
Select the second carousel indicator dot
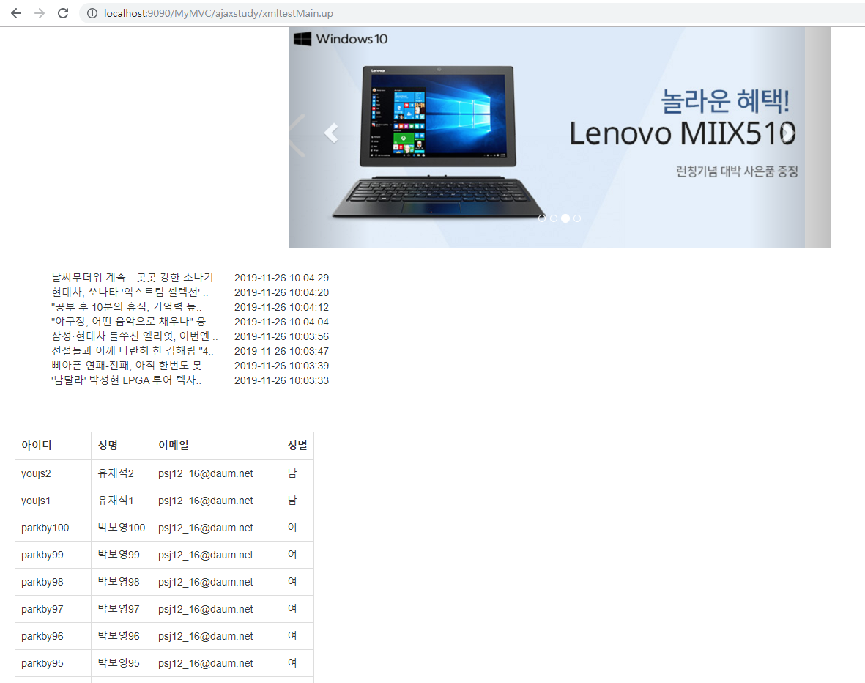click(553, 218)
